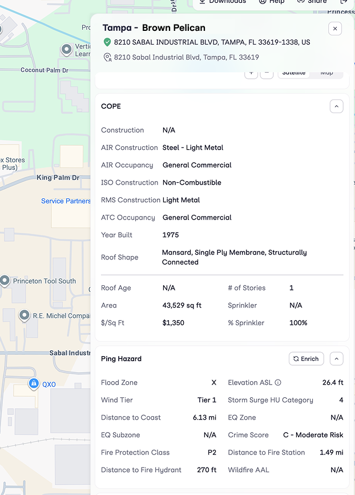355x495 pixels.
Task: Click the Enrich button in Ping Hazard
Action: point(306,359)
